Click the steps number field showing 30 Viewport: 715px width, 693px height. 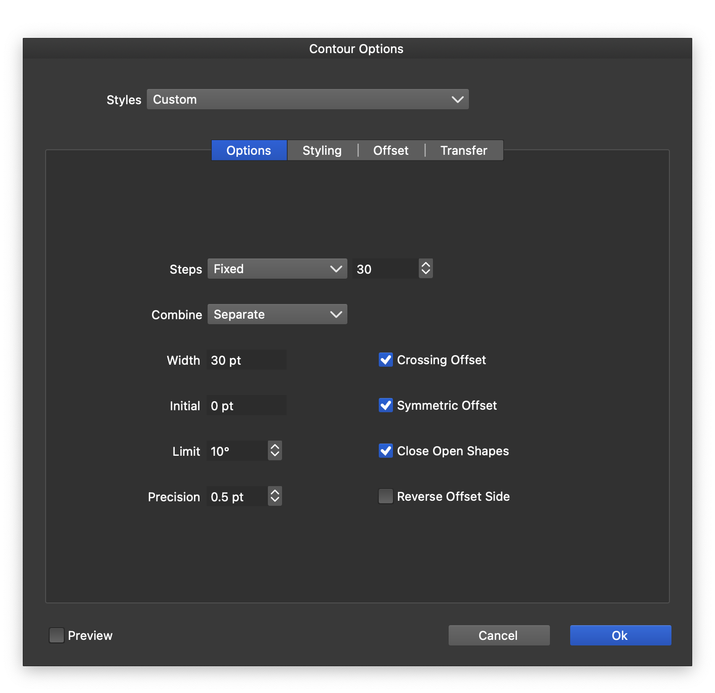[x=385, y=269]
